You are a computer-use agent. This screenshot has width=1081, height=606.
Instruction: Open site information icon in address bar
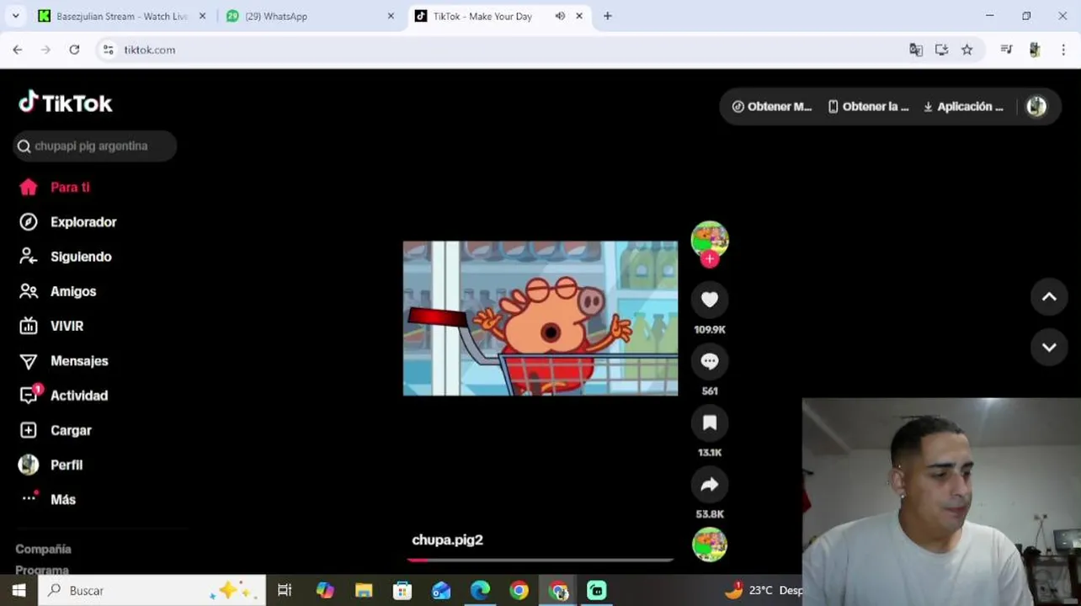click(108, 50)
